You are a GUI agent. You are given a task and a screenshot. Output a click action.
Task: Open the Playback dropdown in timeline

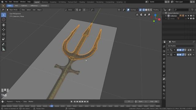click(10, 101)
